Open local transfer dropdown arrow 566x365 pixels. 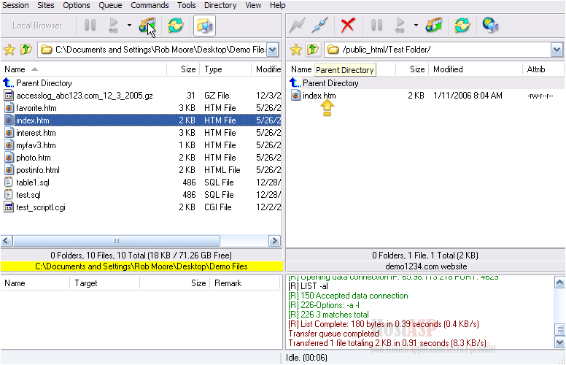click(129, 26)
